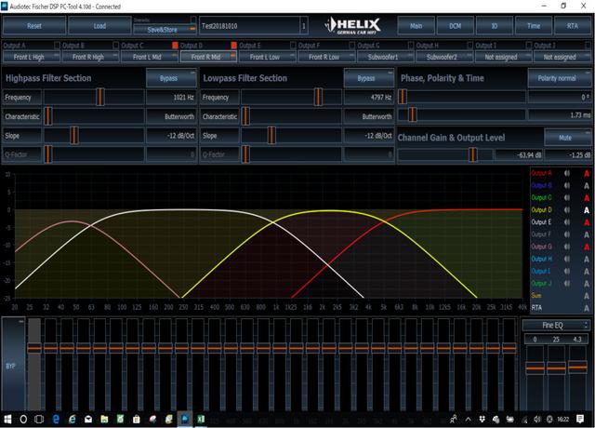
Task: Select the Front L High channel
Action: pyautogui.click(x=32, y=57)
